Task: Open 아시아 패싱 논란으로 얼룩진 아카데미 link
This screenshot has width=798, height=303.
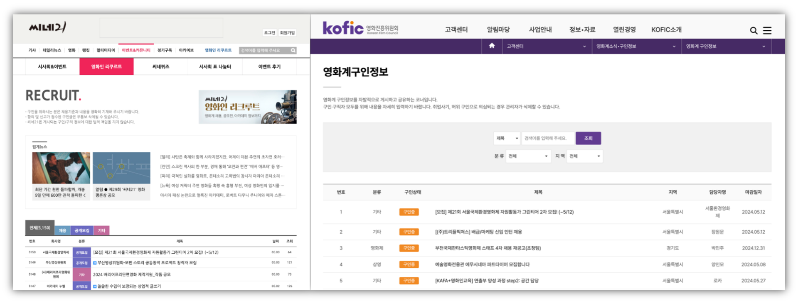Action: [222, 195]
